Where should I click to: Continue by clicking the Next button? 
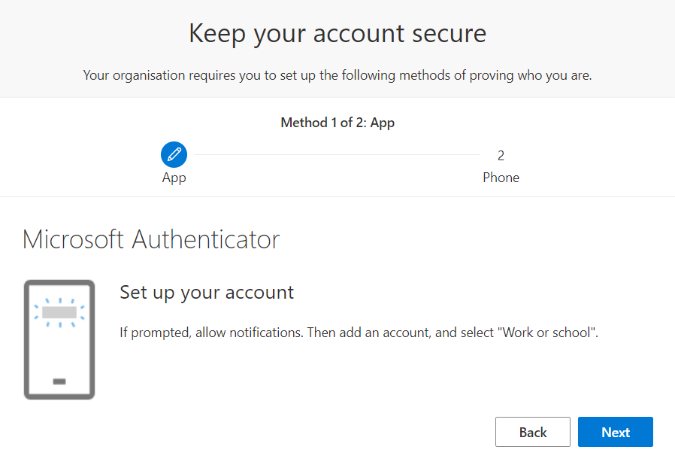click(615, 432)
